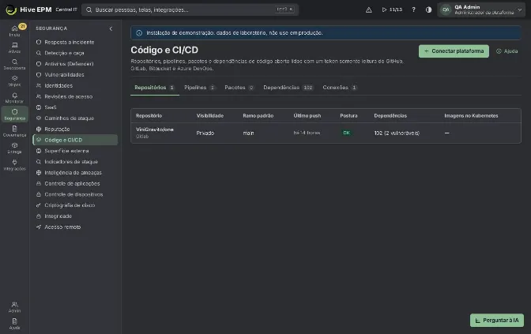Viewport: 531px width, 334px height.
Task: Open Inteligência de ameaças in sidebar
Action: [75, 173]
